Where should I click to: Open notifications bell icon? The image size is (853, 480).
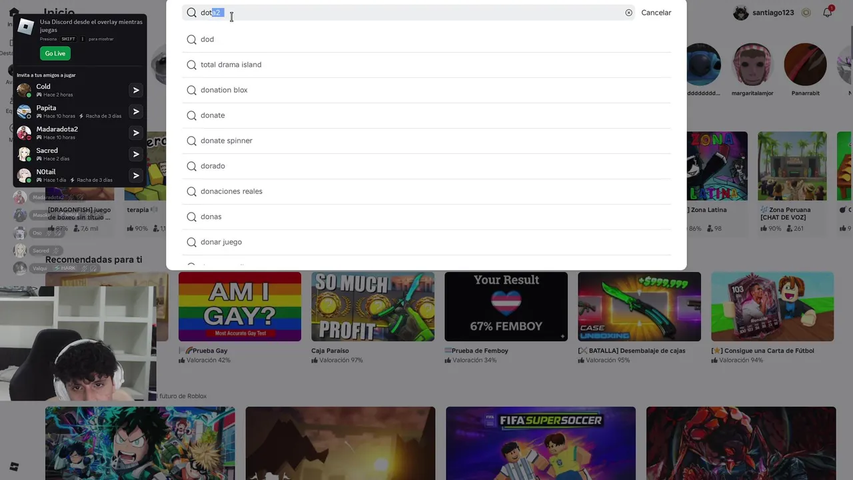coord(828,12)
